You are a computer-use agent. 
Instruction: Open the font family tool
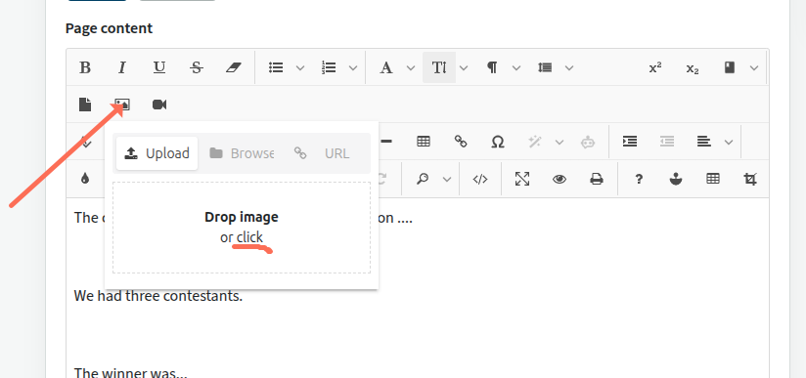click(x=386, y=67)
